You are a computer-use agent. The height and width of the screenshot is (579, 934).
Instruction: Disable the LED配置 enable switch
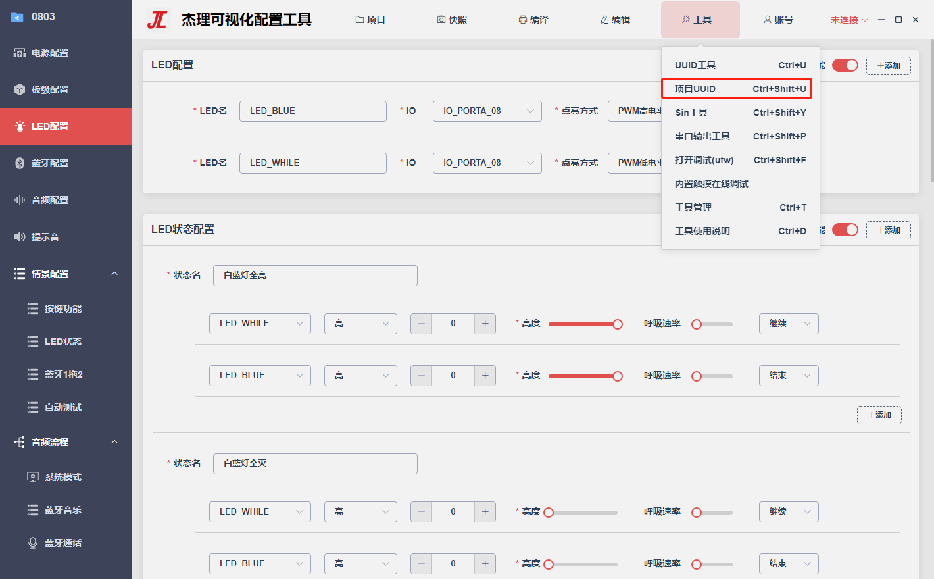(845, 65)
